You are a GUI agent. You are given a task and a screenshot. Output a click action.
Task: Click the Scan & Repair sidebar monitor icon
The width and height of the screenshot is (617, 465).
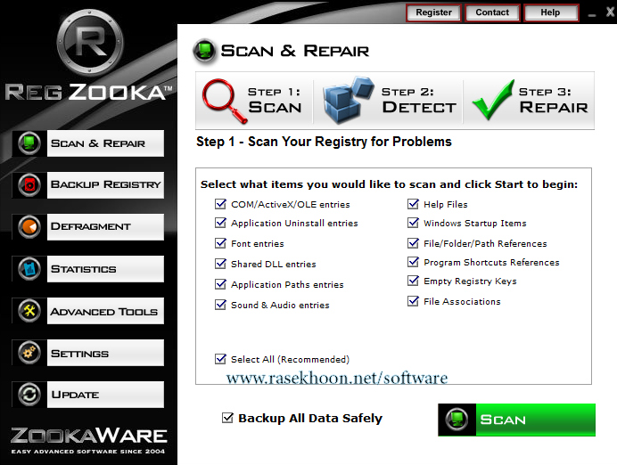pos(29,143)
